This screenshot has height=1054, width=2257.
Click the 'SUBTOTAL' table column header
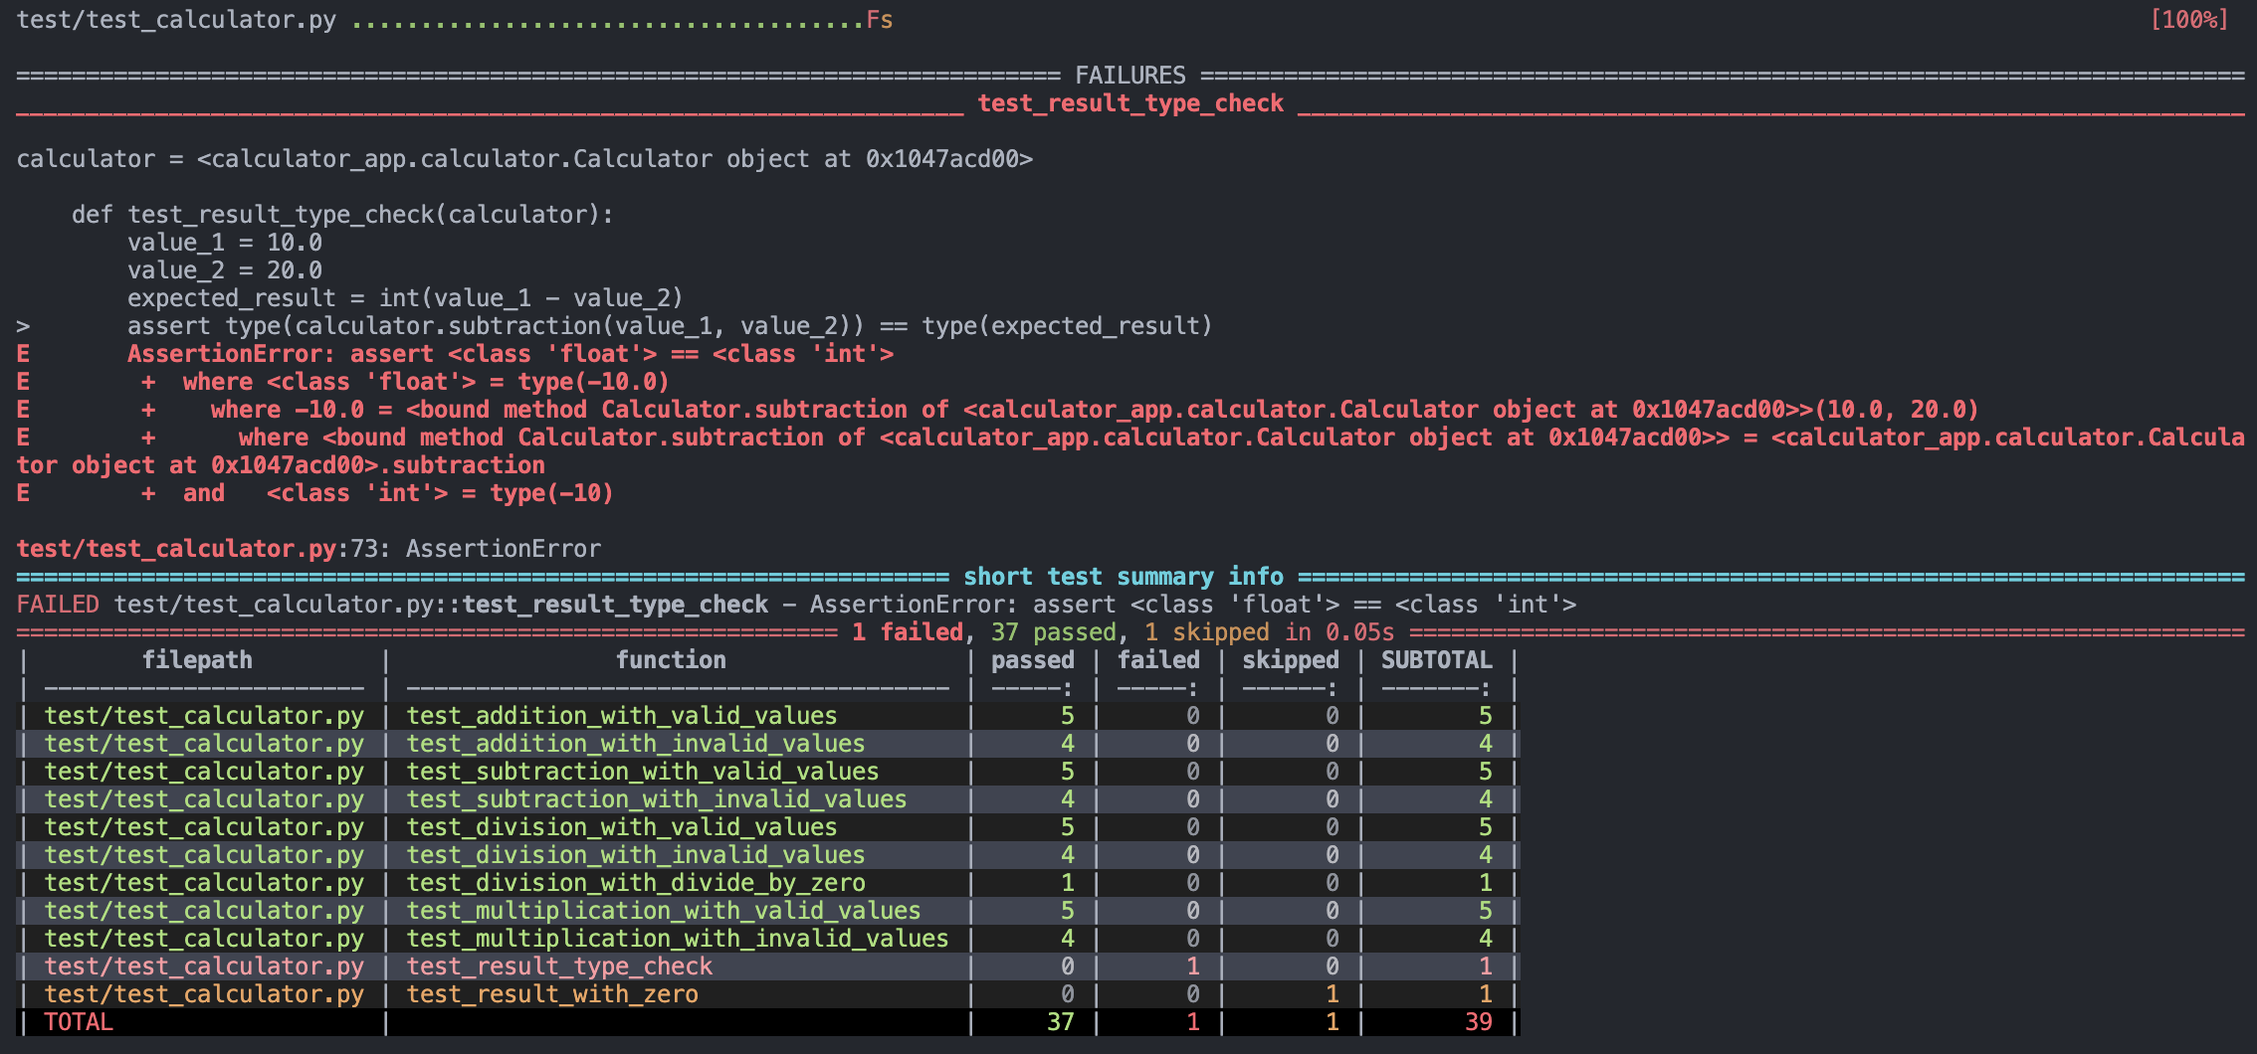tap(1437, 660)
